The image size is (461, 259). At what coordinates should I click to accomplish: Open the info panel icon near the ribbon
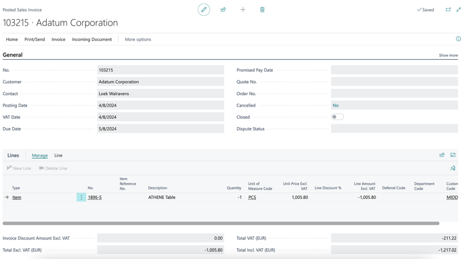[457, 39]
